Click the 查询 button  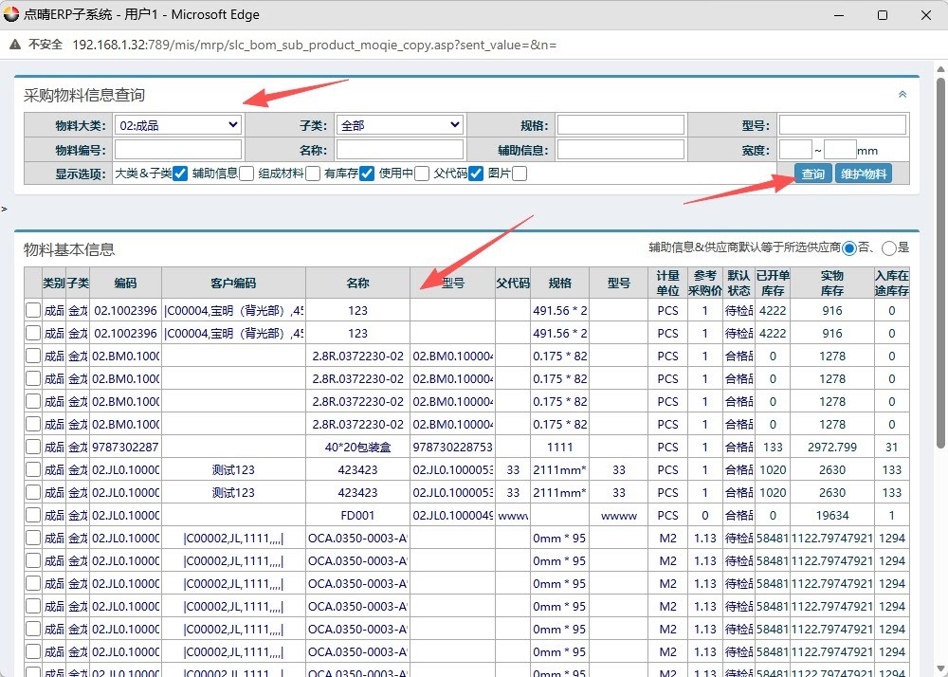(x=812, y=174)
